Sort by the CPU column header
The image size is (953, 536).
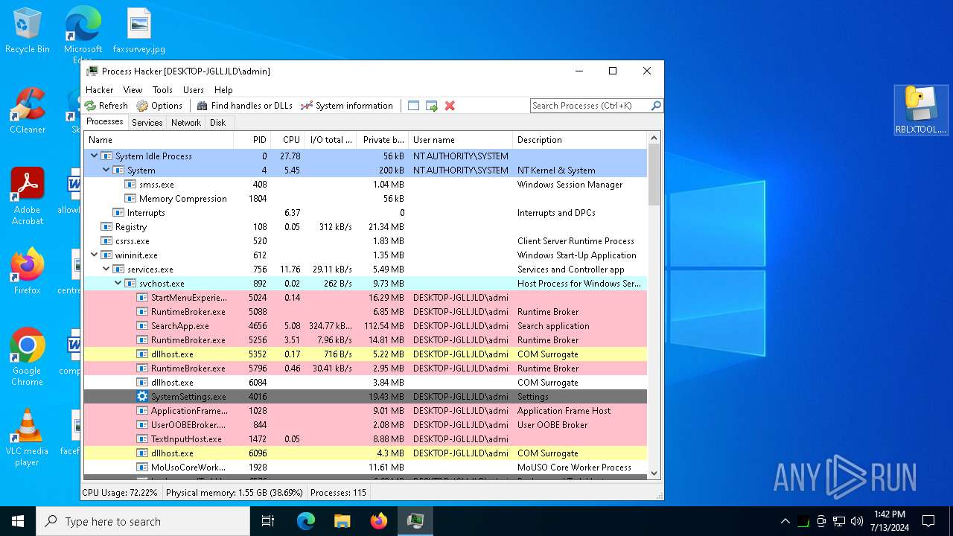click(x=287, y=140)
